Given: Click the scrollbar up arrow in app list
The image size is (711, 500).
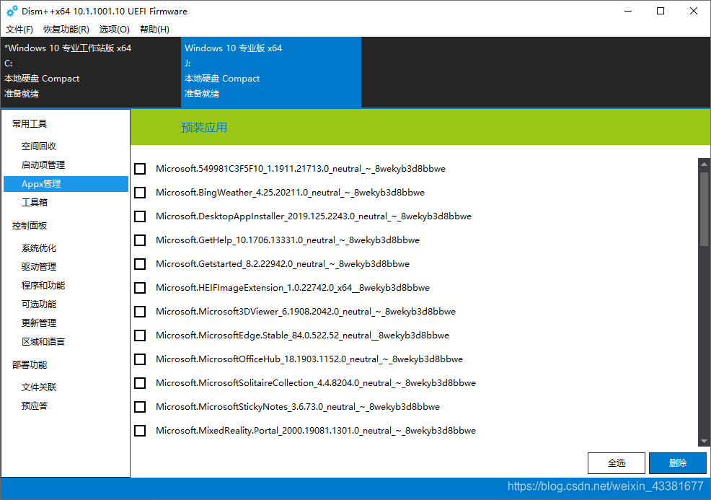Looking at the screenshot, I should pyautogui.click(x=704, y=165).
